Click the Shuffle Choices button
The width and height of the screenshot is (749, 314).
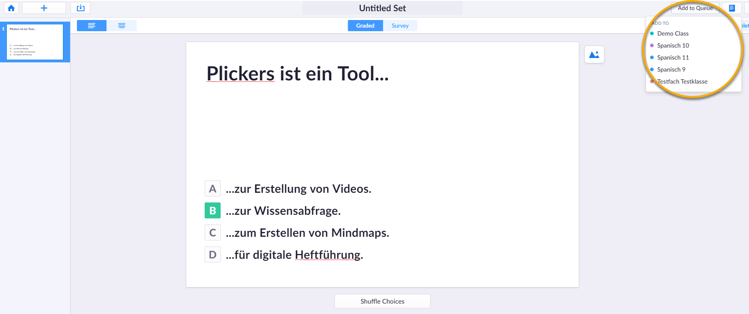383,301
